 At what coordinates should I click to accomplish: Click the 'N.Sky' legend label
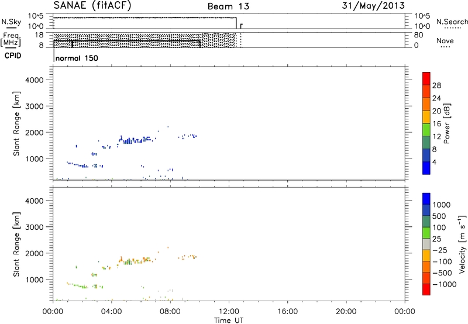[11, 22]
